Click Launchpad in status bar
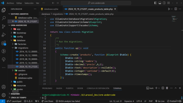Viewport: 183px width, 103px height. [14, 101]
